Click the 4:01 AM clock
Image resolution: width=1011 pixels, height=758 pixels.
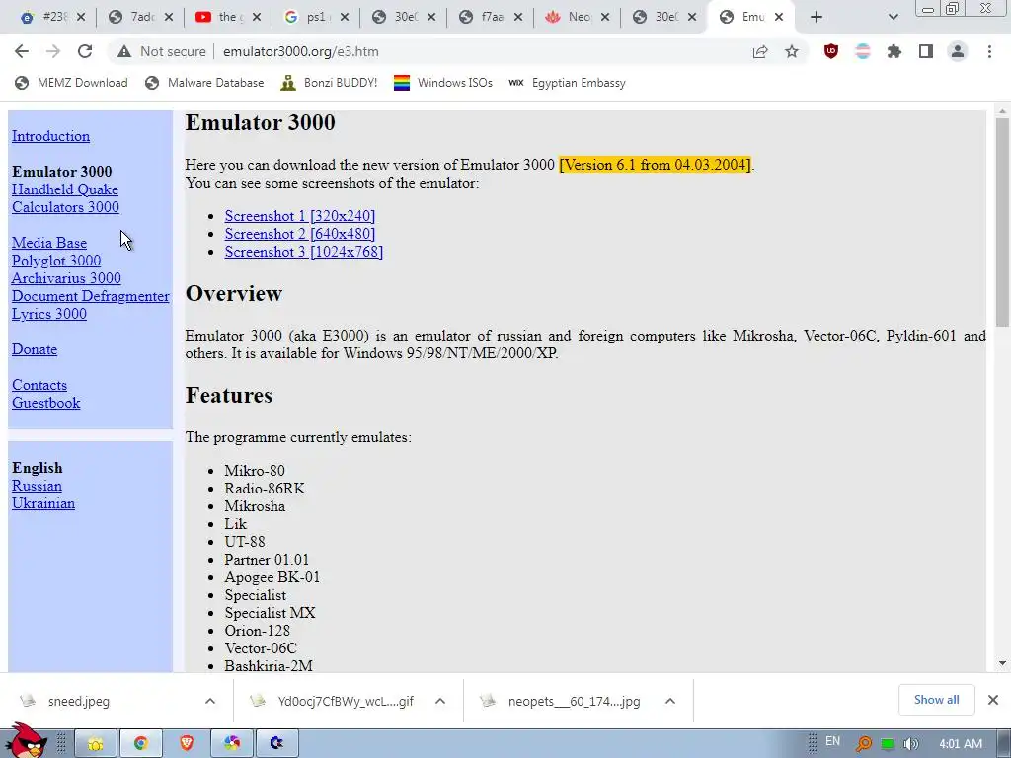[x=961, y=744]
